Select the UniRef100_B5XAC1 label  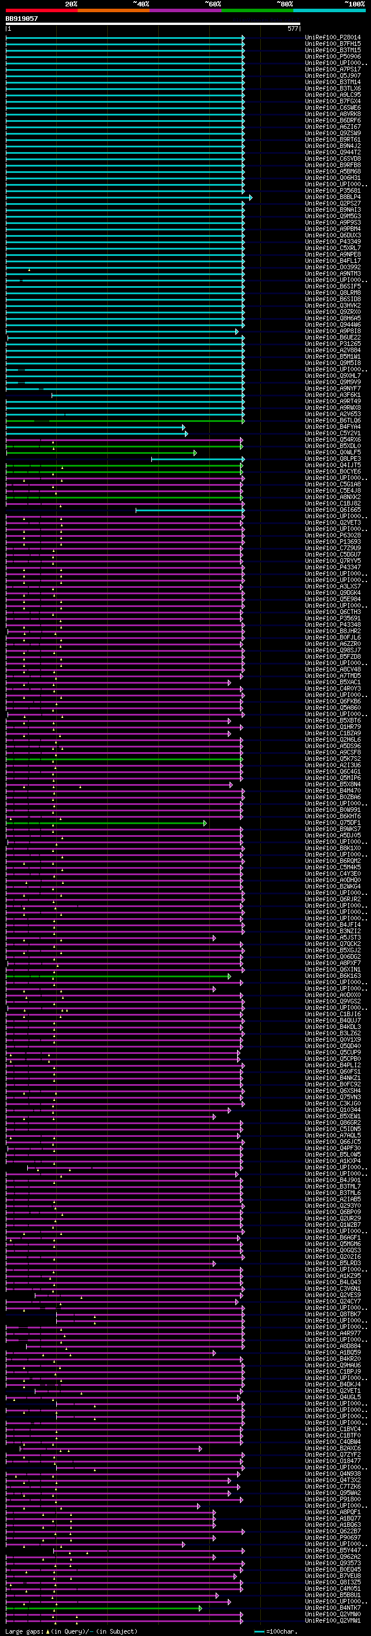333,682
